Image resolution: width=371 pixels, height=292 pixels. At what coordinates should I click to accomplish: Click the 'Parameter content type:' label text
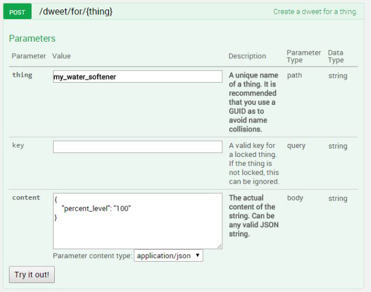(x=92, y=256)
